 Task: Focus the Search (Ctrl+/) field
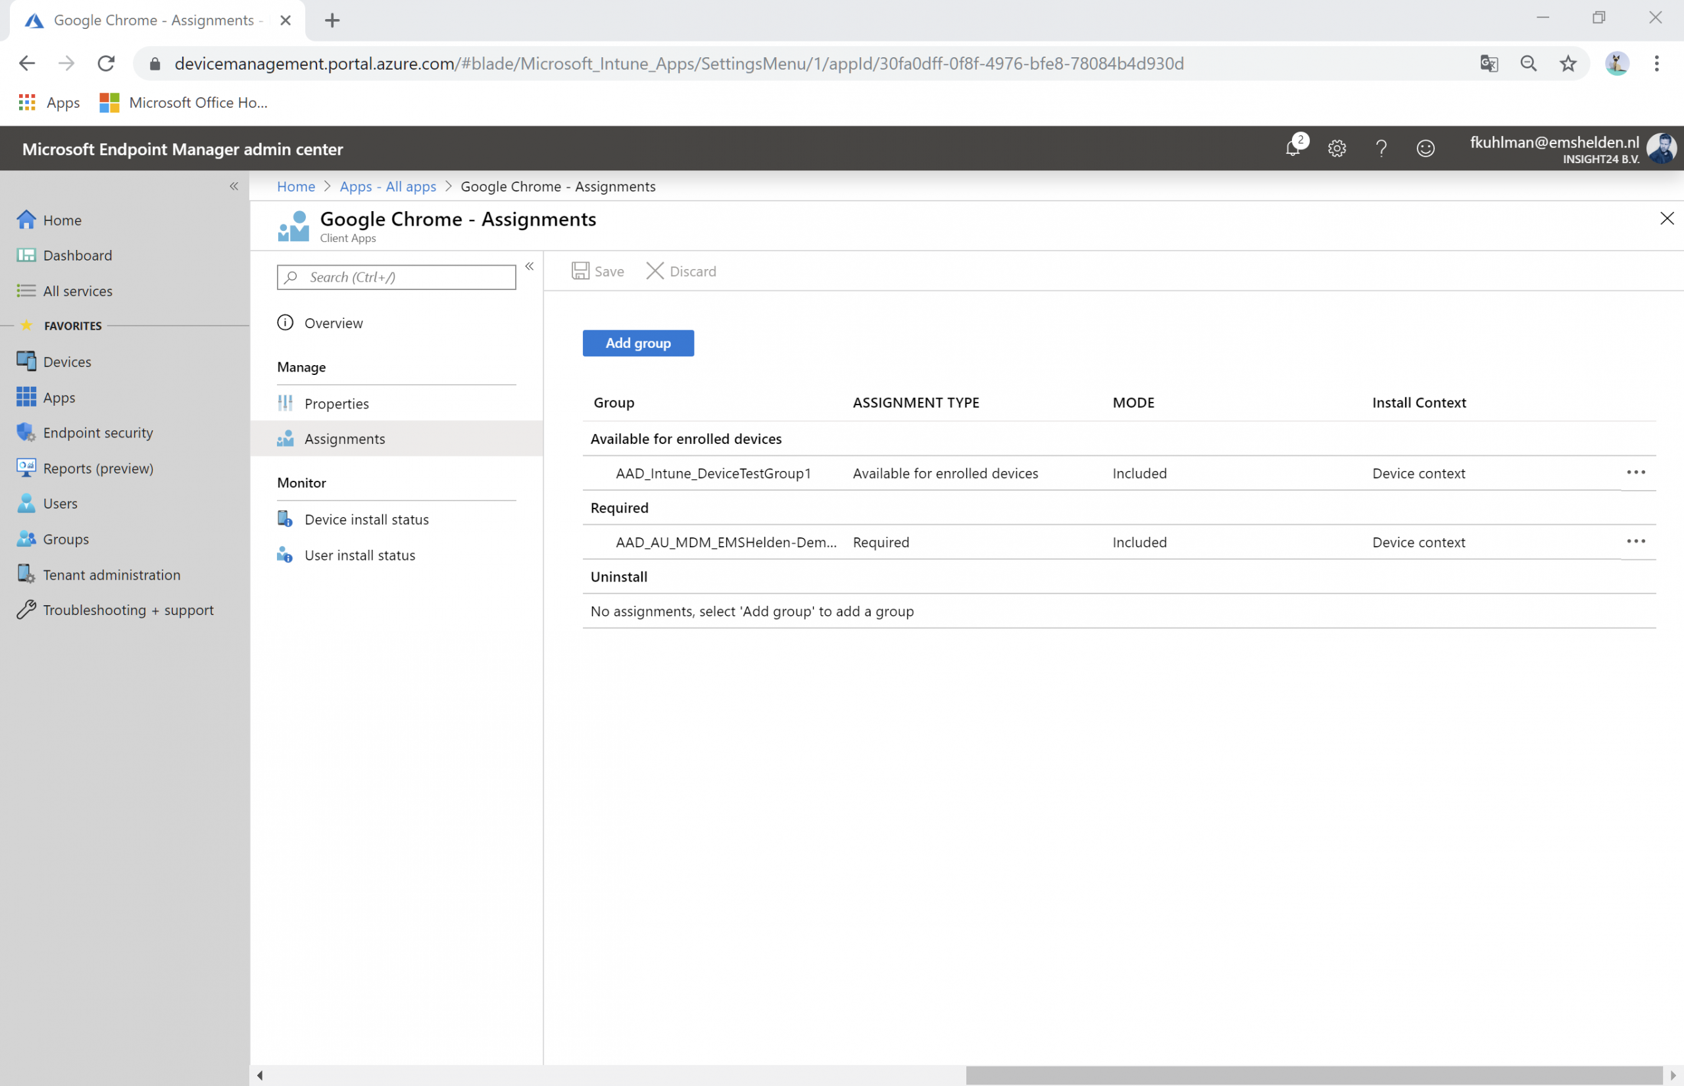pos(396,277)
